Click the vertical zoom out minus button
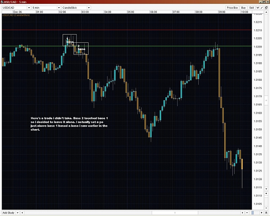 [x=266, y=208]
